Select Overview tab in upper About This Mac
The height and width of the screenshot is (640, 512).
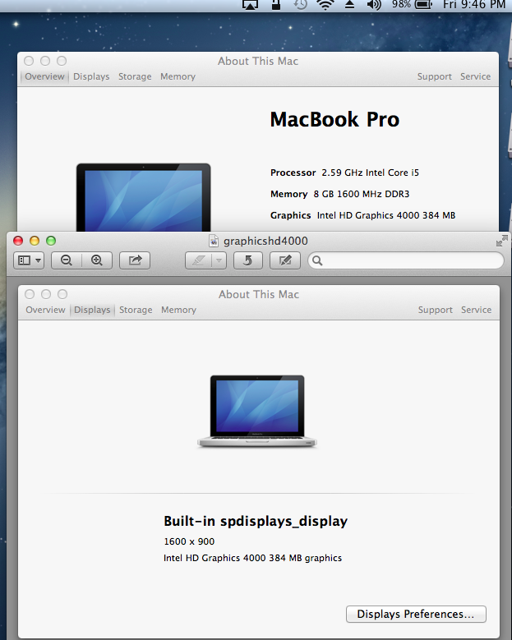[44, 76]
